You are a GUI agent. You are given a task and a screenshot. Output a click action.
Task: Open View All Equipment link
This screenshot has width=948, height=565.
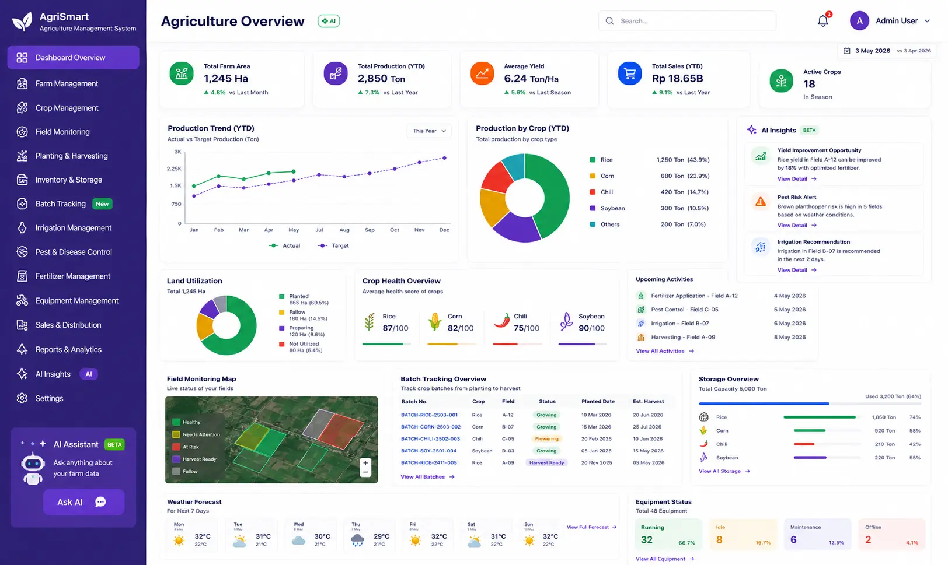pos(665,559)
